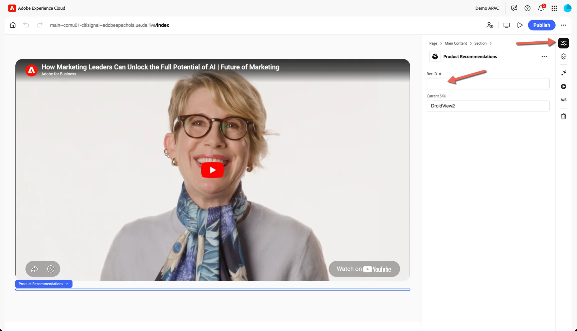Open the Properties panel icon
This screenshot has width=577, height=331.
[563, 43]
